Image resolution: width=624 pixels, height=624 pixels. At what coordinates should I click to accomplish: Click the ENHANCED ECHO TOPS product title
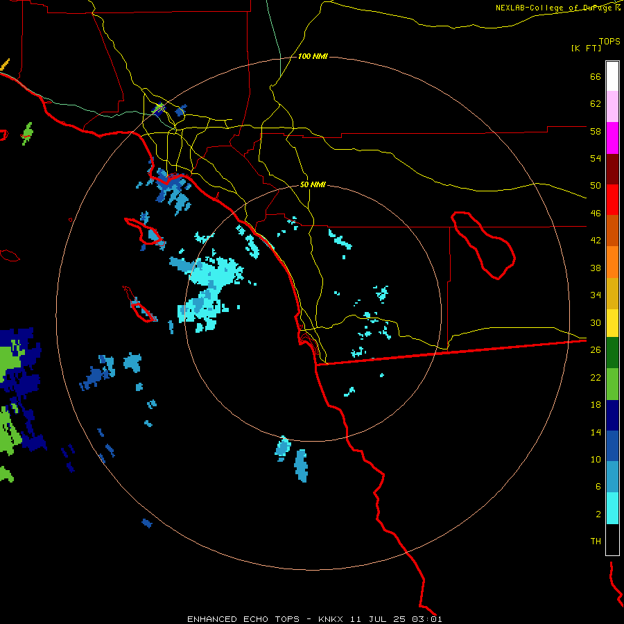243,619
